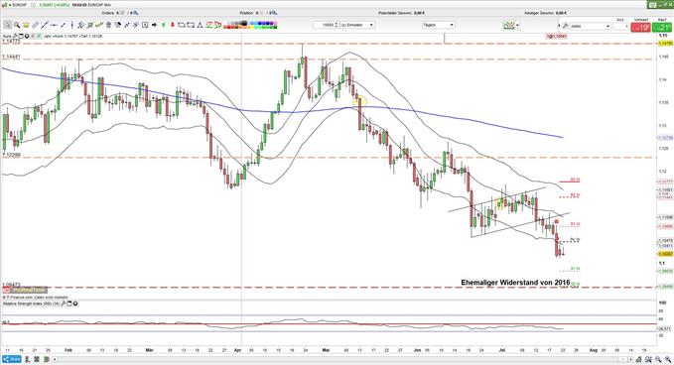
Task: Select the yellow highlight tool
Action: [26, 25]
